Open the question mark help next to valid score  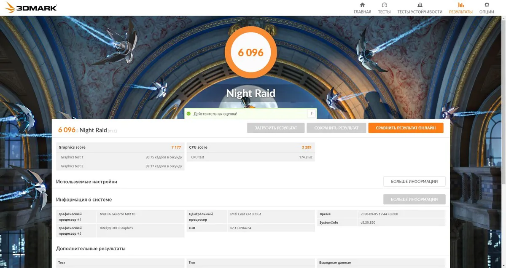312,114
